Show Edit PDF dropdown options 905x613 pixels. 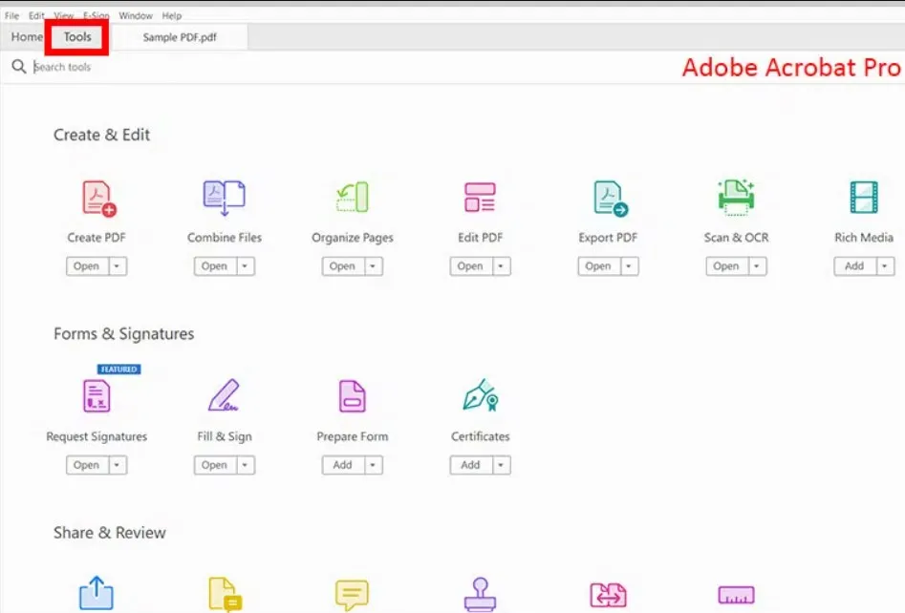click(501, 266)
